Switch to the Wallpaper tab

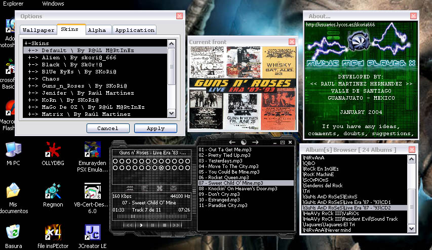tap(38, 30)
